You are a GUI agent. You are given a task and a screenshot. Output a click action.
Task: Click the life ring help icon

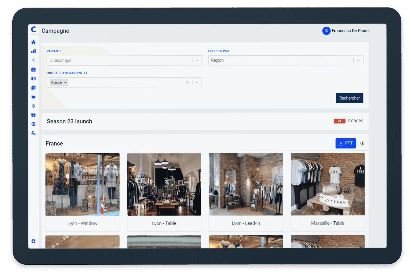[33, 241]
